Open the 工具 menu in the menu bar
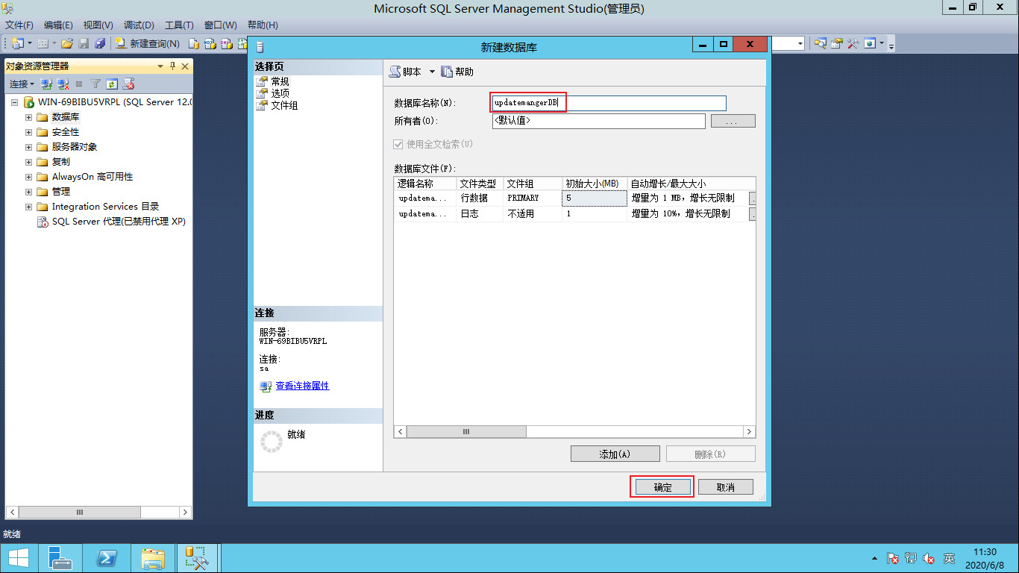Viewport: 1019px width, 573px height. coord(178,25)
